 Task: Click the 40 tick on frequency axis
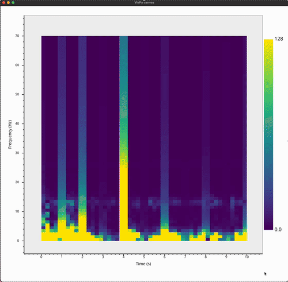(x=17, y=123)
